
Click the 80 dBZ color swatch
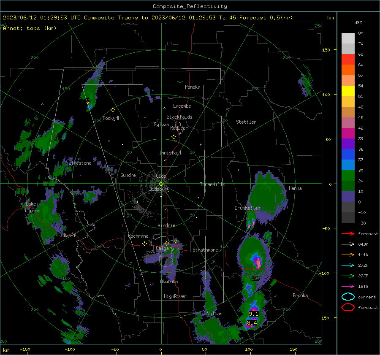[348, 38]
